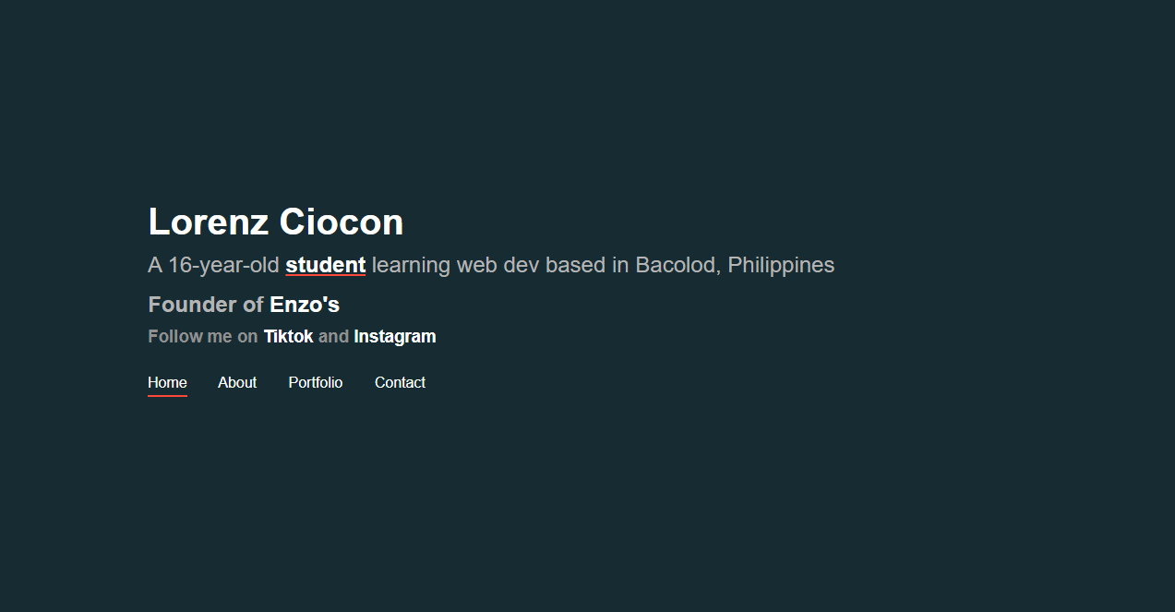Open the Tiktok profile link
Viewport: 1175px width, 612px height.
(288, 336)
